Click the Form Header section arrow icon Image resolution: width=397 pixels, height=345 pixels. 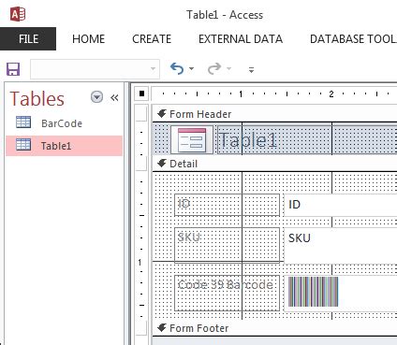click(x=162, y=113)
